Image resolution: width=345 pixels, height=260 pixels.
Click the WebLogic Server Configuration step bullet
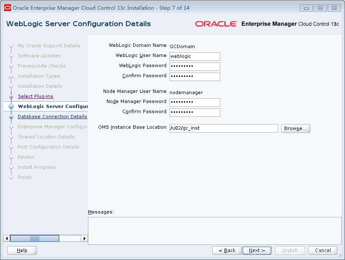pos(11,106)
